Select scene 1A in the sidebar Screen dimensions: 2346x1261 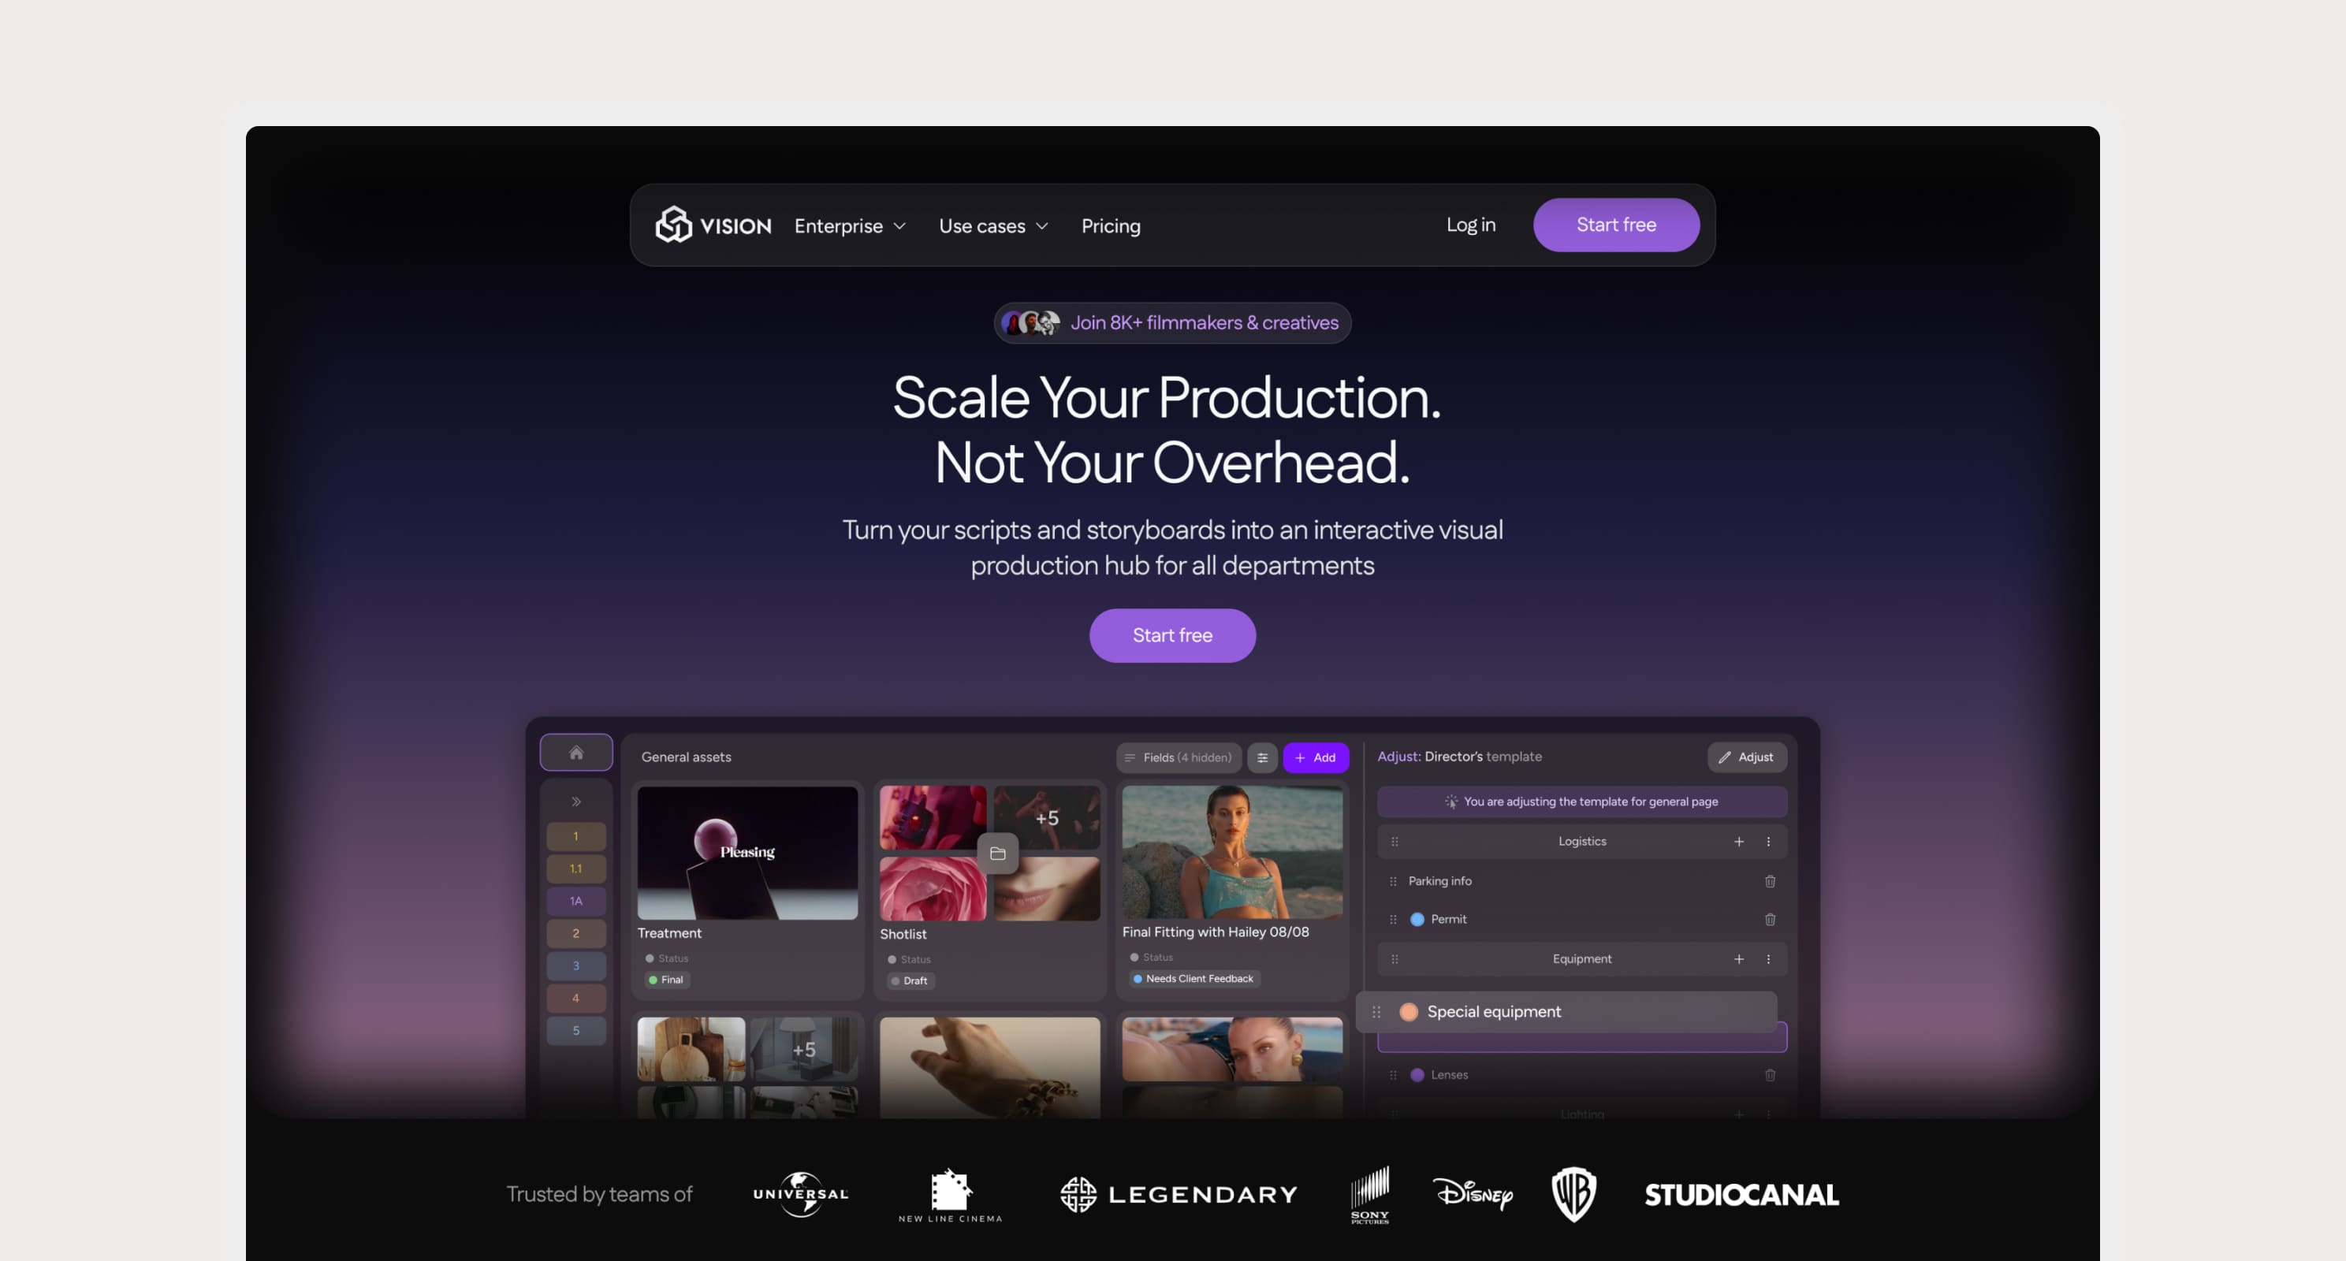(x=575, y=901)
